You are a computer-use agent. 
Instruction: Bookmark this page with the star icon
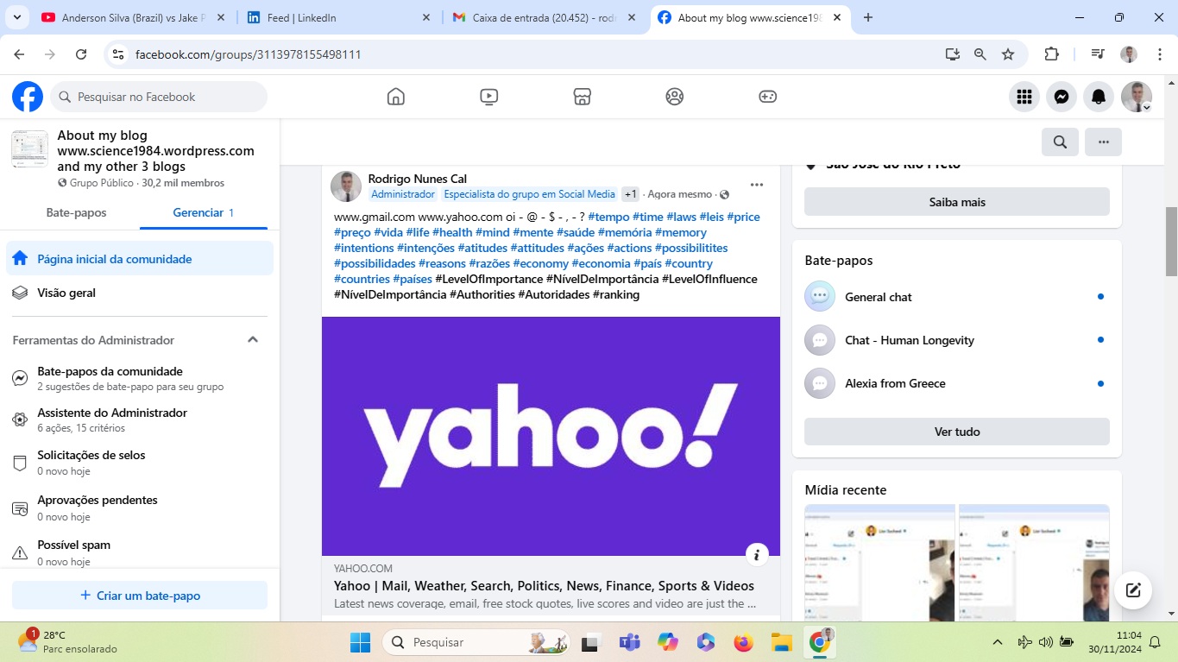[1008, 54]
